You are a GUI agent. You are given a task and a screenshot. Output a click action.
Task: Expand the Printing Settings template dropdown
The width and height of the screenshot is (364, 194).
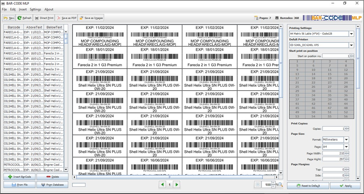[x=351, y=34]
